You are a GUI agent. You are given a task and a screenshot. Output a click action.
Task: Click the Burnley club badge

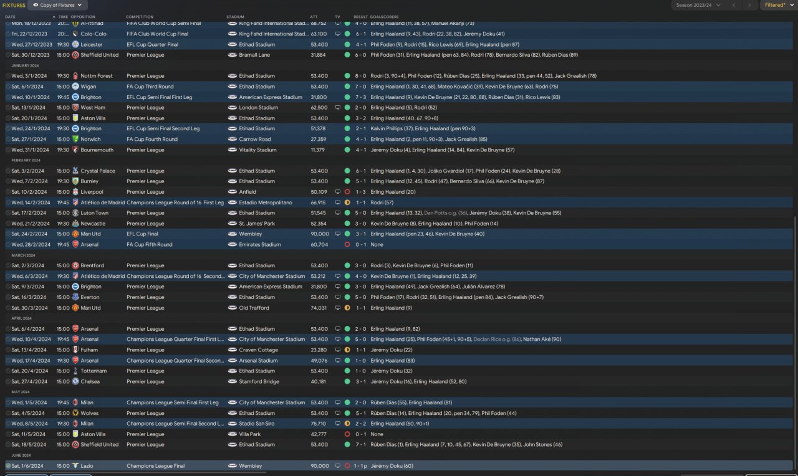75,181
